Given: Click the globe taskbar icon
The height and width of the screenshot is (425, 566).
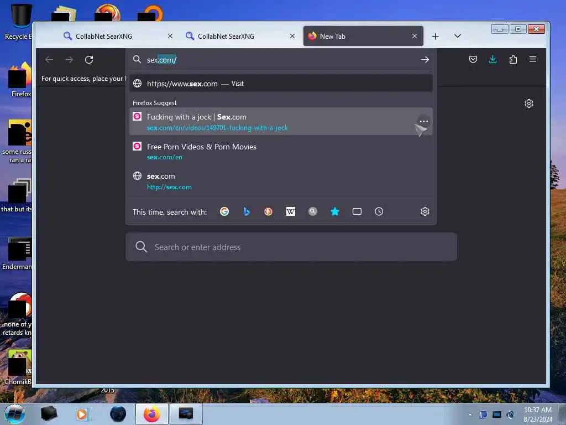Looking at the screenshot, I should coord(118,414).
